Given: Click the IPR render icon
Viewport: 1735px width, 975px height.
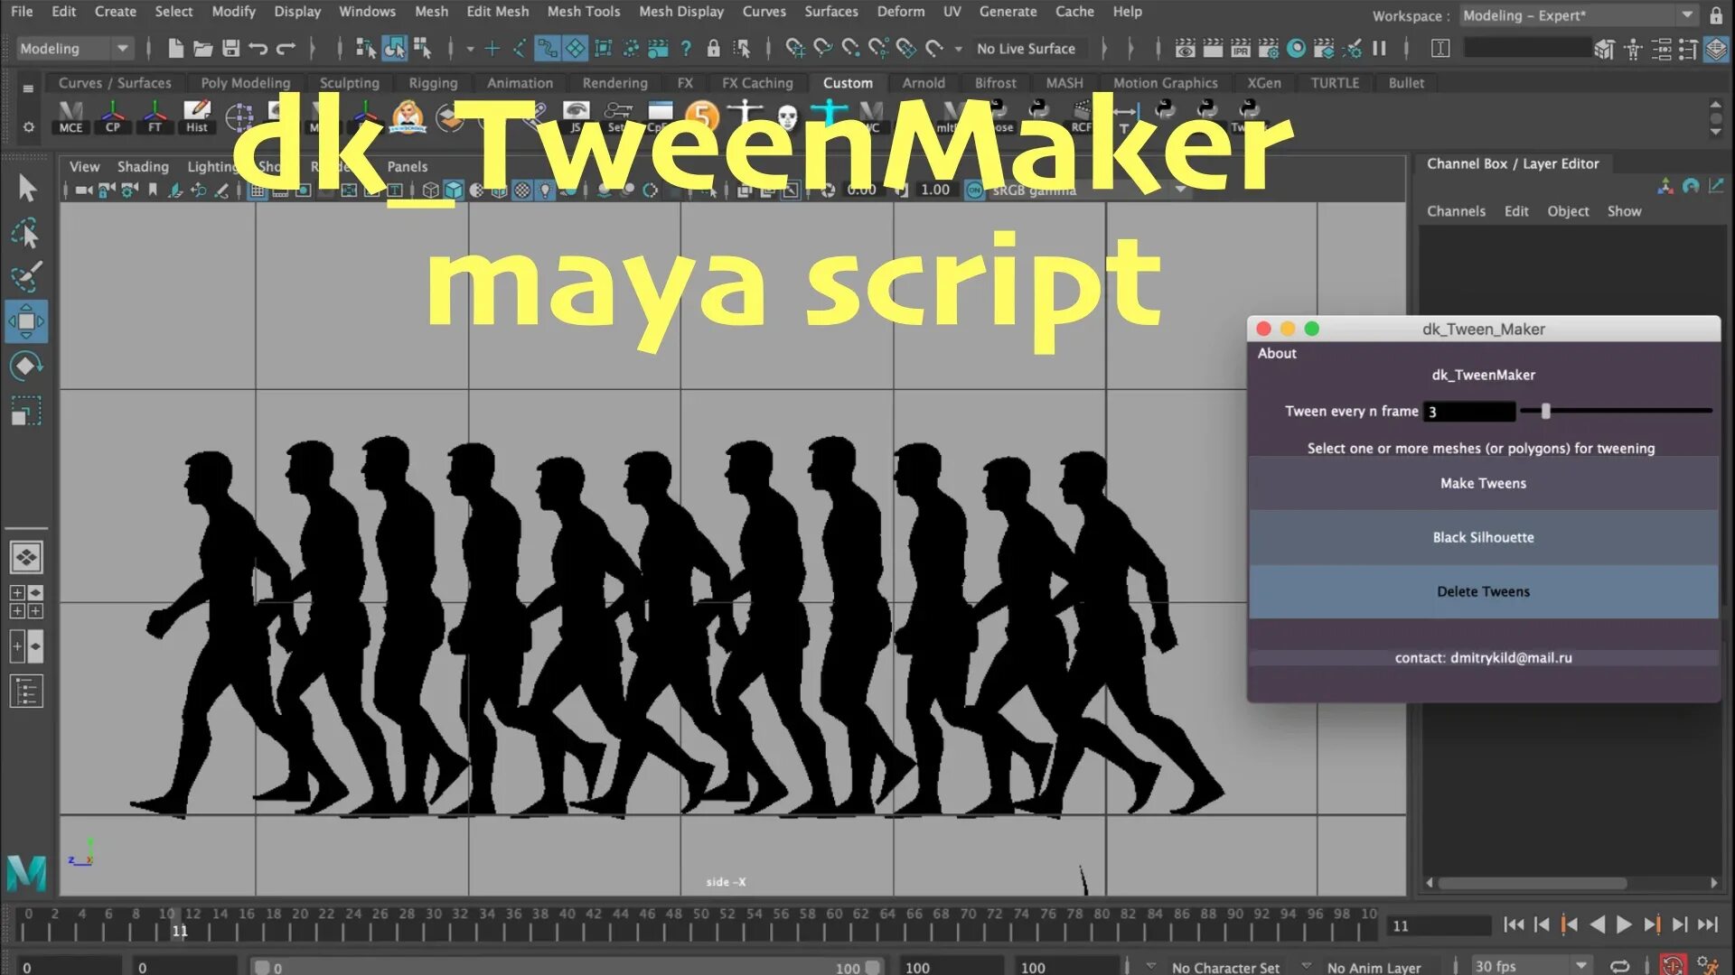Looking at the screenshot, I should pos(1241,49).
